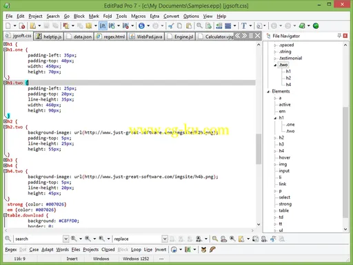The image size is (353, 265).
Task: Collapse the Elements node in File Navigator
Action: coord(268,92)
